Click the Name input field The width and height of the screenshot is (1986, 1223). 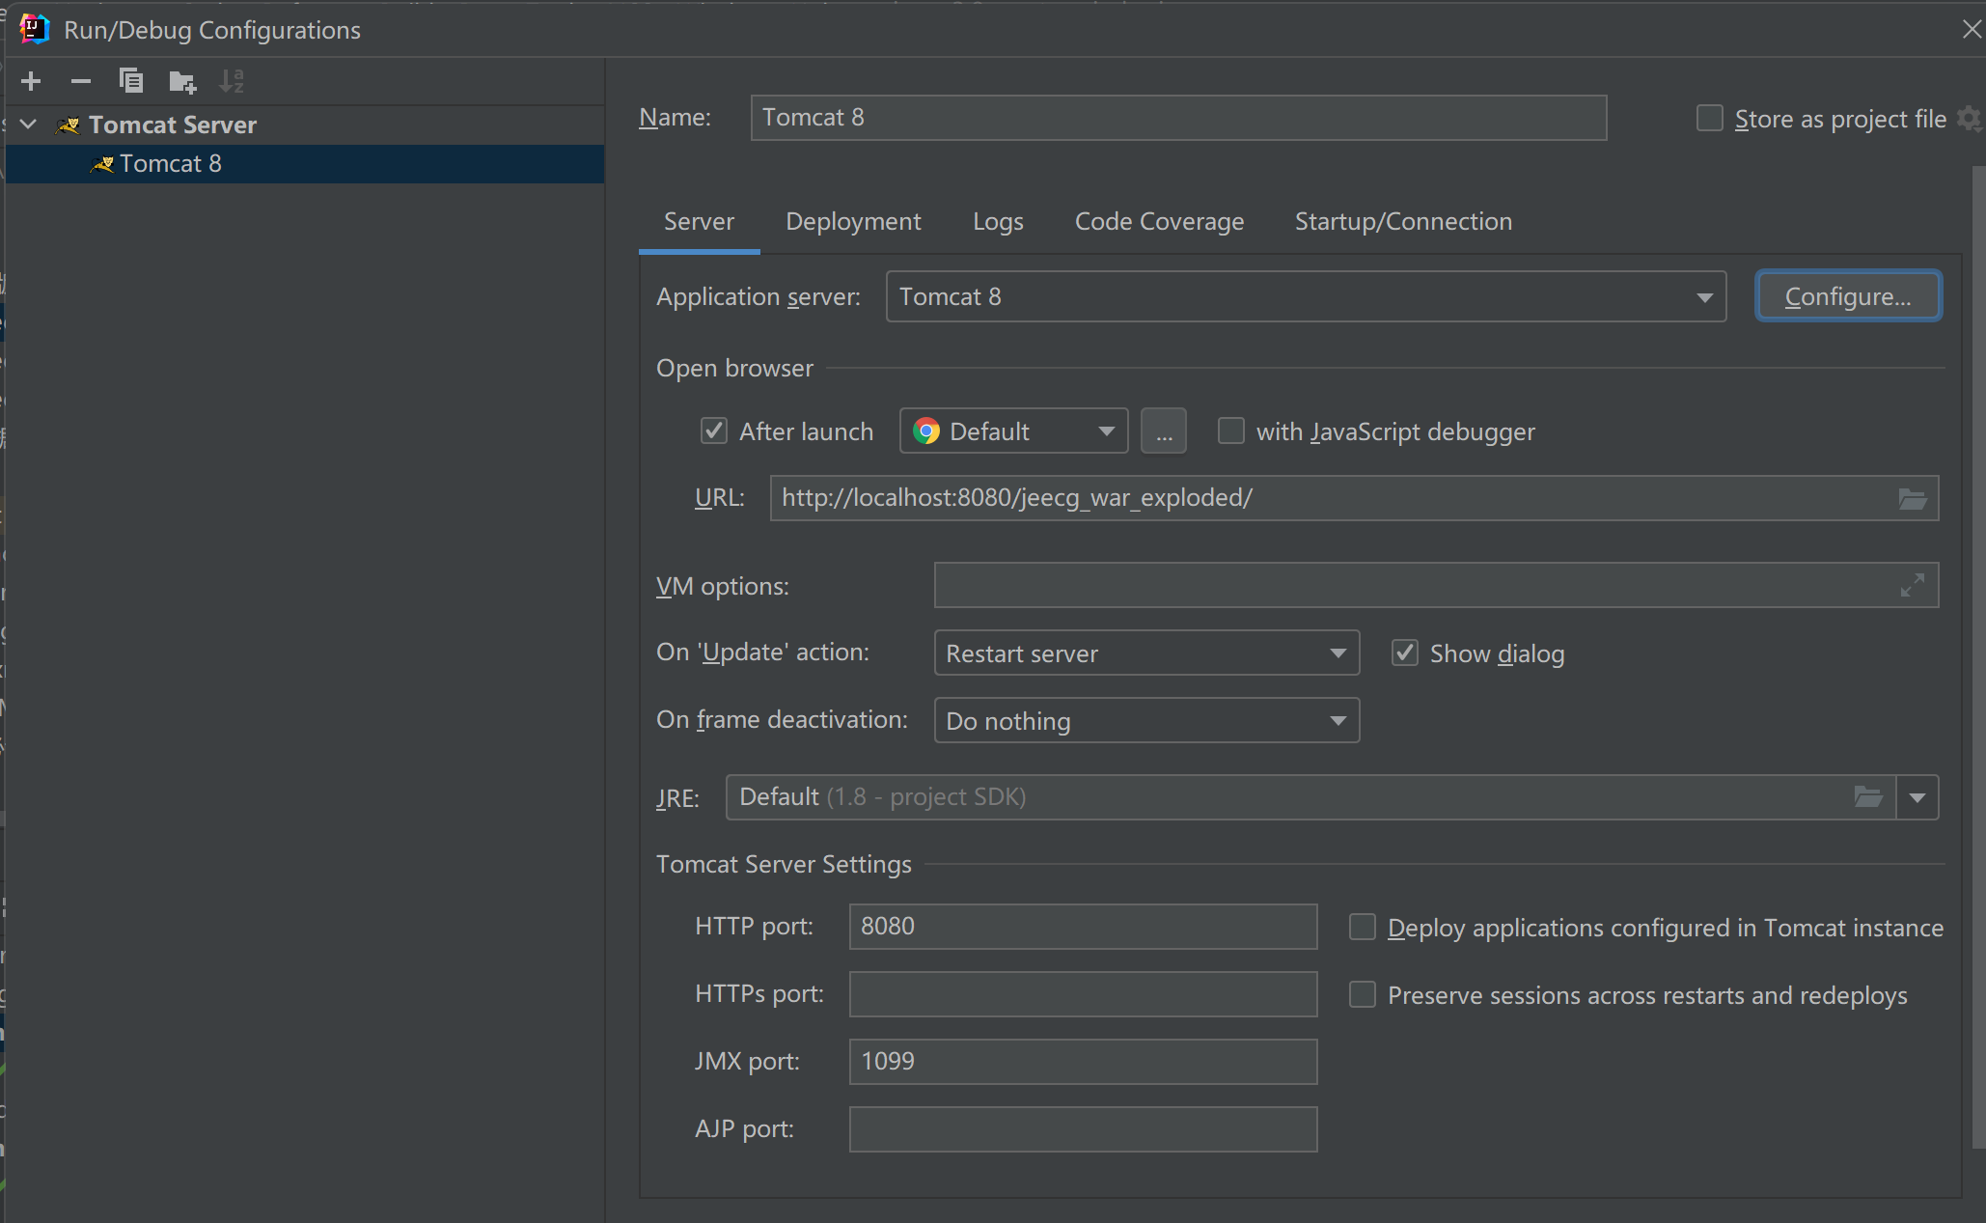[x=1178, y=118]
